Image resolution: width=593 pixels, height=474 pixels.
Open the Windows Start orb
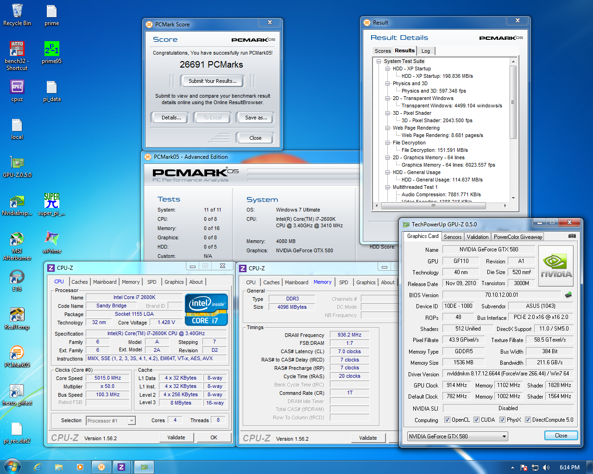[12, 467]
